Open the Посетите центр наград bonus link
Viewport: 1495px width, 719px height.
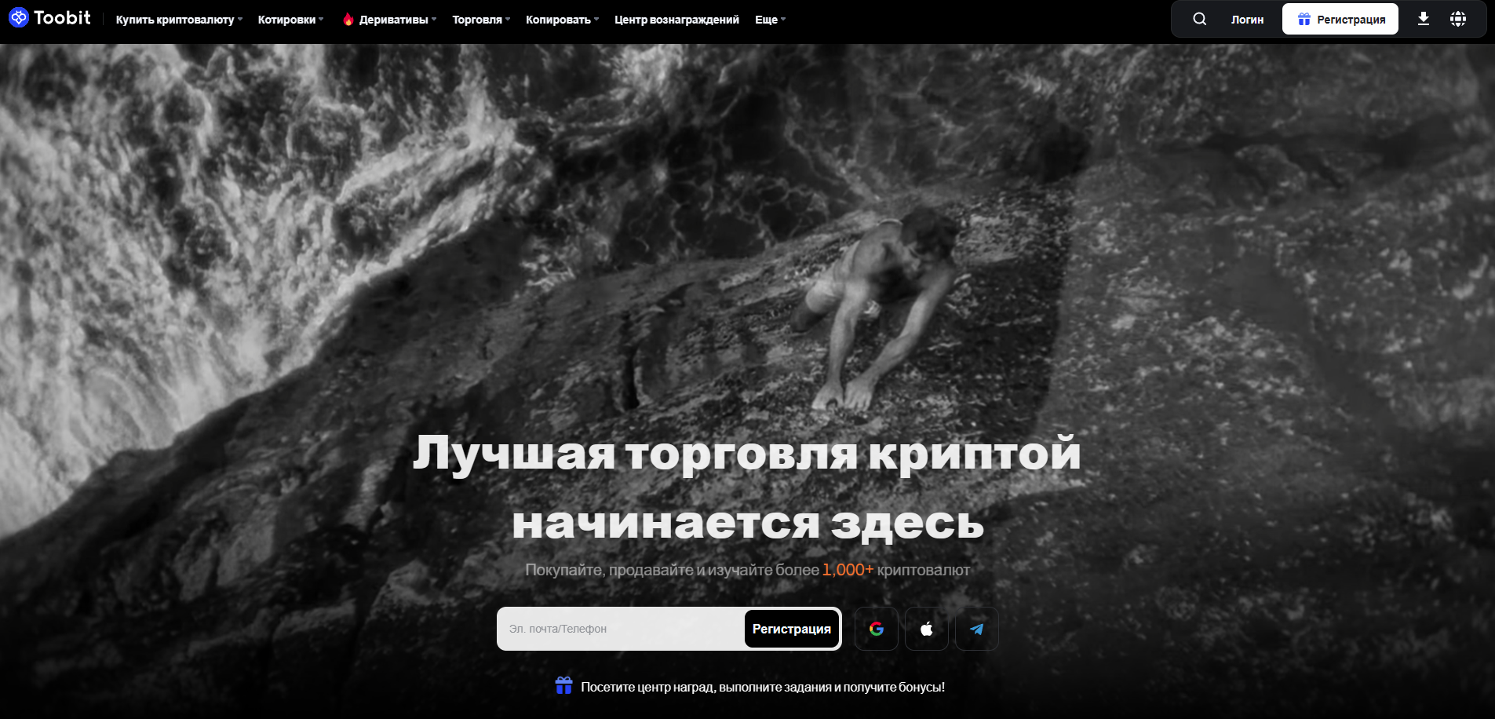click(x=762, y=687)
